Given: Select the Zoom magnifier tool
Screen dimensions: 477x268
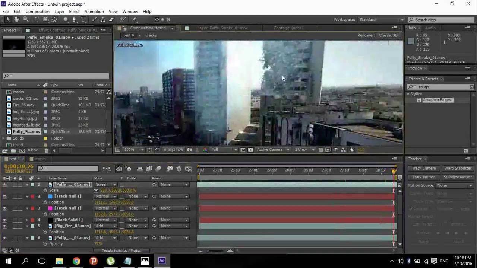Looking at the screenshot, I should pos(25,19).
